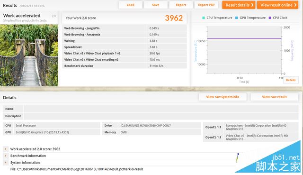Toggle CPU Temperature legend swatch

[x=204, y=18]
